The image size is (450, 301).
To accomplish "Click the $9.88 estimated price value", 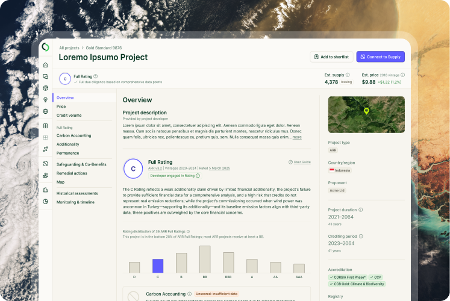I will tap(369, 82).
